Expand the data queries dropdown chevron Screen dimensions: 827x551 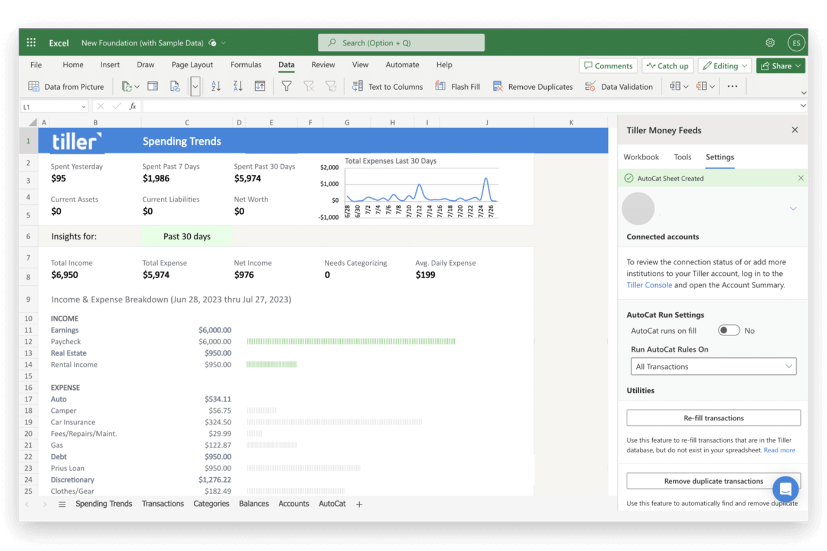point(195,86)
